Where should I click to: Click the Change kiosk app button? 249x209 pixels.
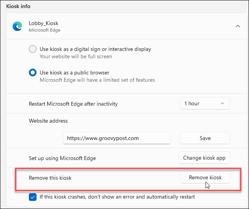tap(204, 158)
